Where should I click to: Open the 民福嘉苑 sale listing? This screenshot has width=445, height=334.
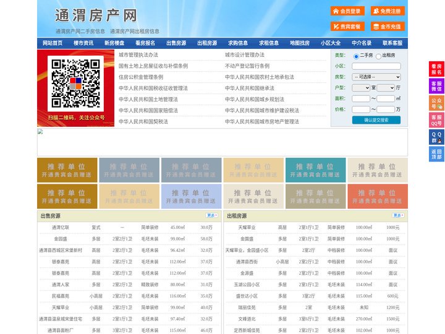coord(61,296)
